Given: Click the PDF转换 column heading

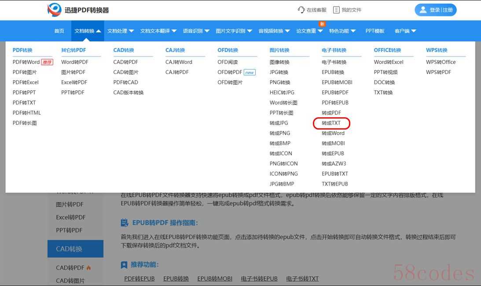Looking at the screenshot, I should pos(22,50).
